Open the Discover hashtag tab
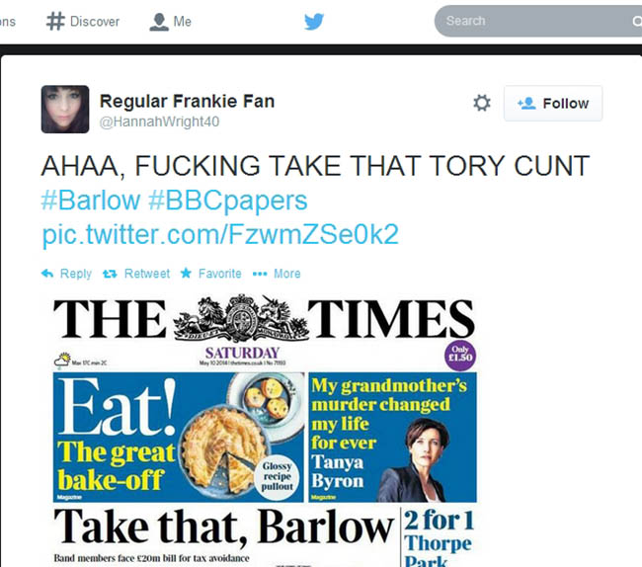 [x=83, y=22]
